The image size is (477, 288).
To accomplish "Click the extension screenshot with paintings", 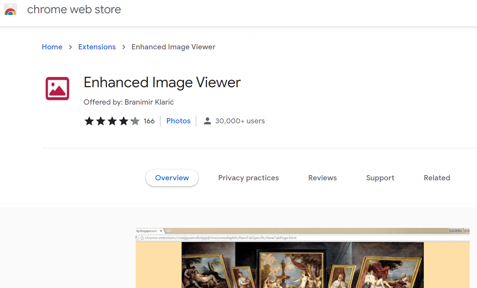I will pos(302,261).
